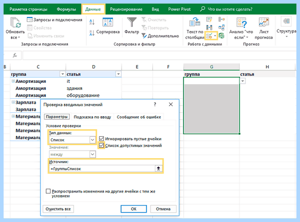Click the Consolidate icon
Screen dimensions: 300x222
pos(221,19)
